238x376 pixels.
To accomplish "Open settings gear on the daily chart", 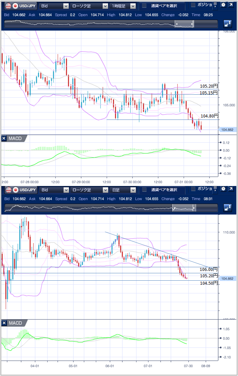I will pyautogui.click(x=223, y=190).
